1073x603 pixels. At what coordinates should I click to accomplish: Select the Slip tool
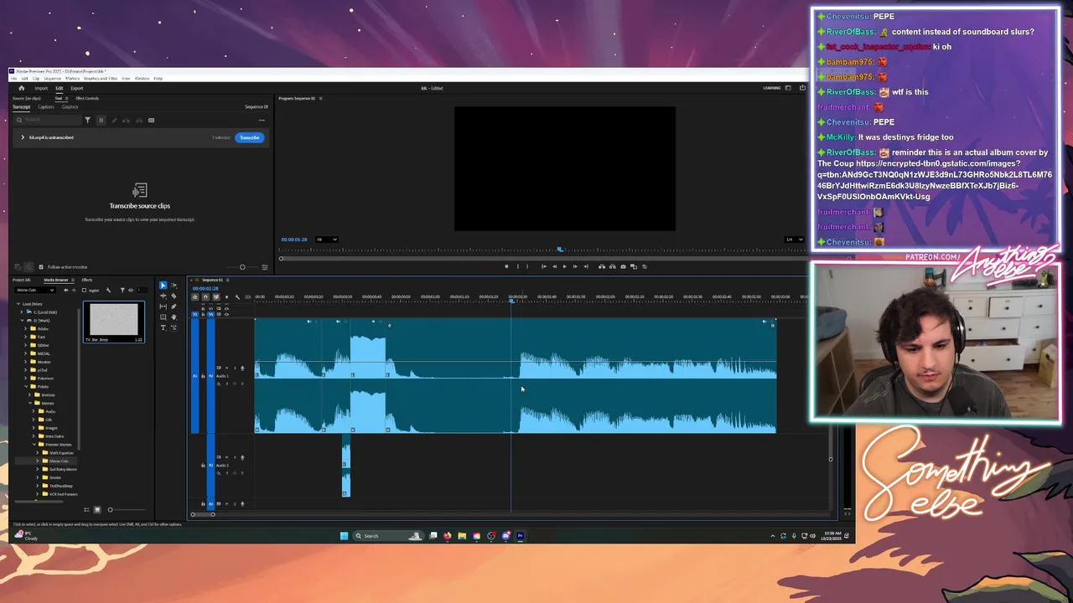pos(163,307)
